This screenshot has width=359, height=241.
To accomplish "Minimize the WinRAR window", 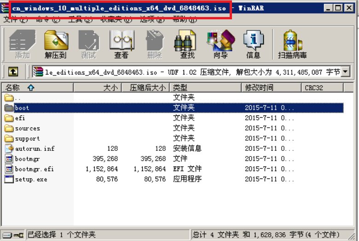I will coord(328,8).
